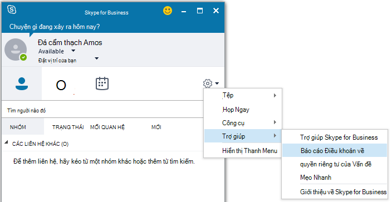Click the 'Chuyện gì đang xảy ra hôm nay?' note field

coord(55,27)
